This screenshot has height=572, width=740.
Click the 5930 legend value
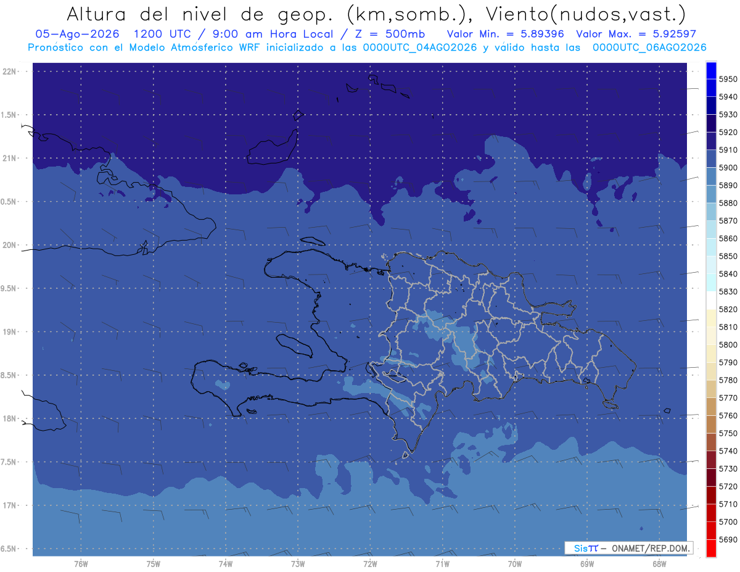pos(728,115)
